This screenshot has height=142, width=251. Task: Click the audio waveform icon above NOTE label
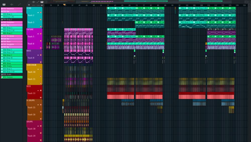click(34, 2)
